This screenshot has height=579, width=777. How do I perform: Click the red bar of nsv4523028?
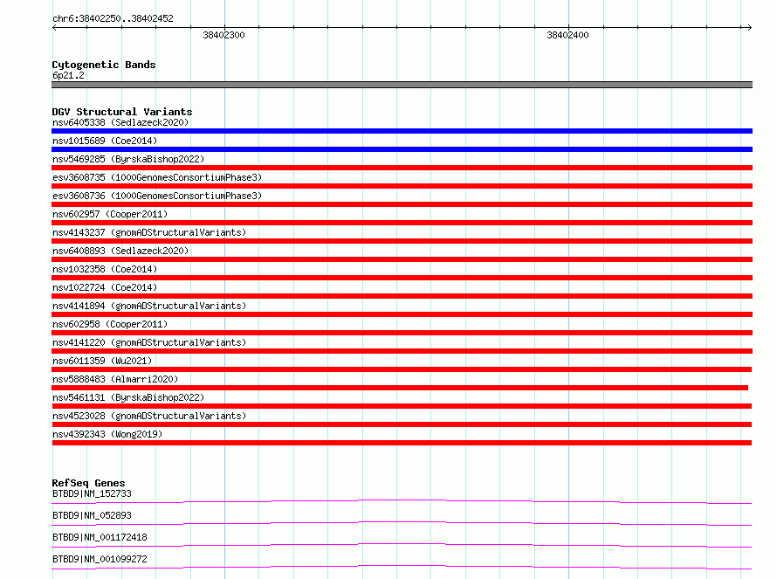[x=402, y=424]
